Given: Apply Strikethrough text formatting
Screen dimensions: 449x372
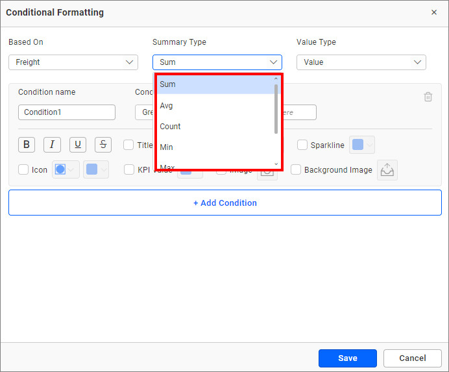Looking at the screenshot, I should 103,145.
